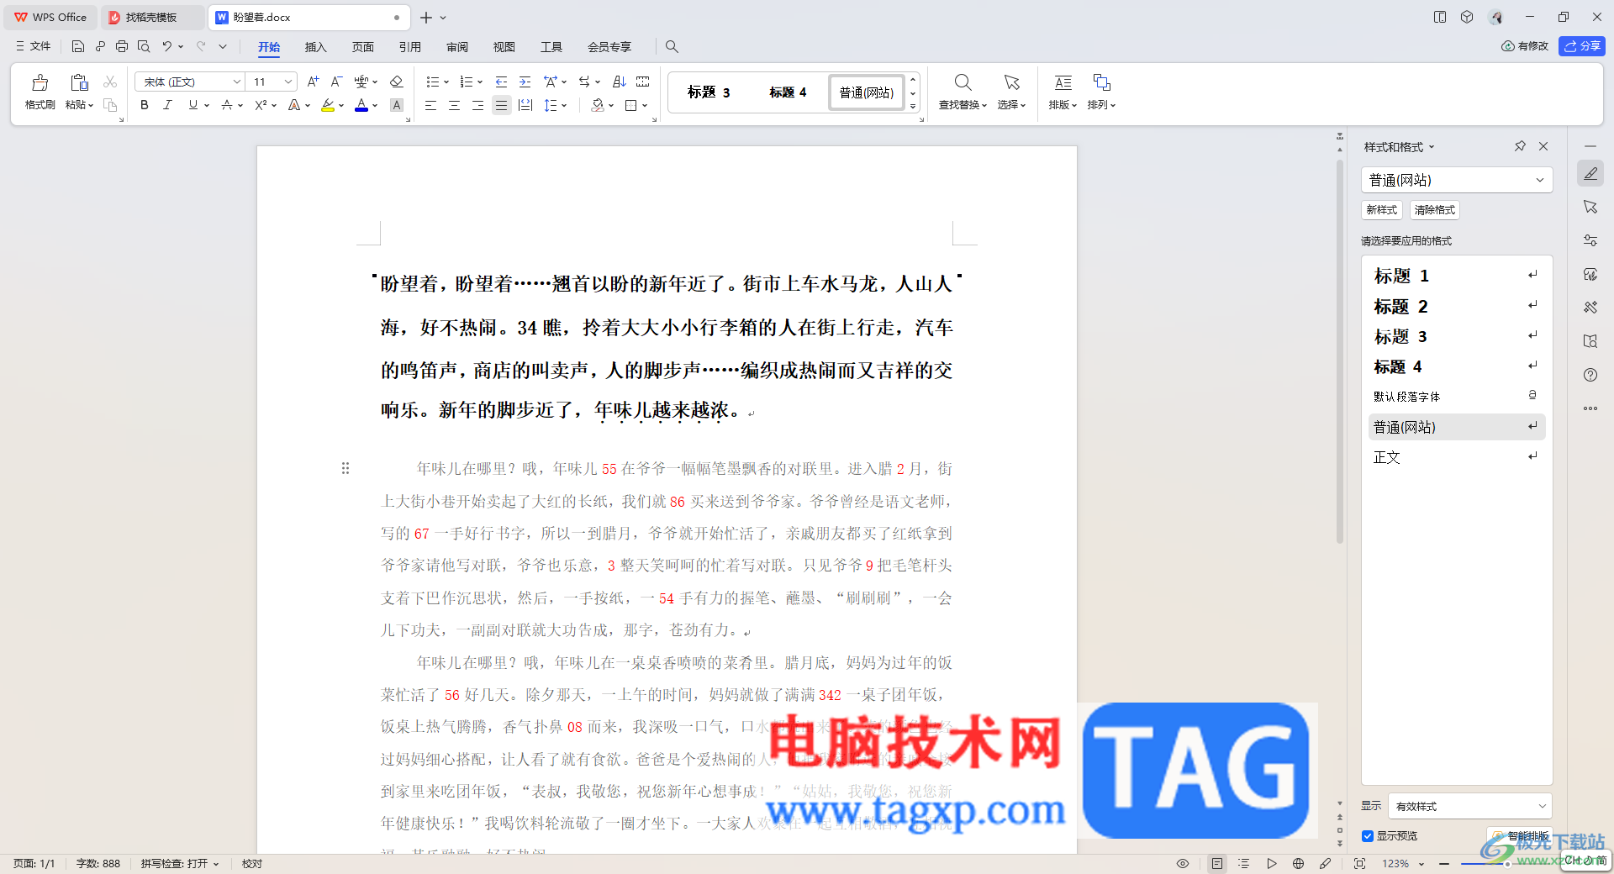Increase paragraph indent icon
1614x874 pixels.
pos(525,82)
